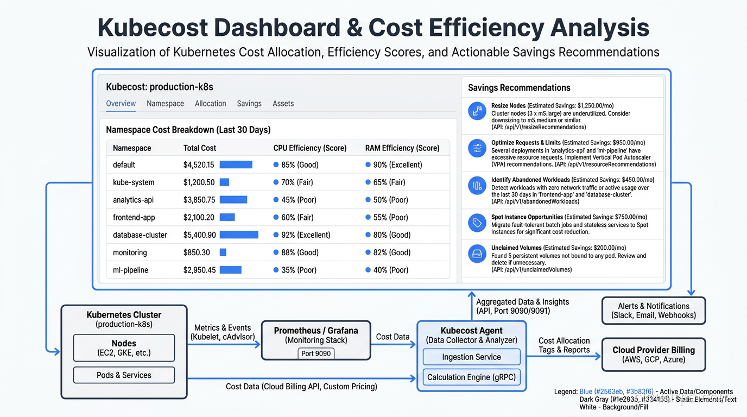
Task: Click the 40% (Poor) RAM score
Action: [387, 270]
